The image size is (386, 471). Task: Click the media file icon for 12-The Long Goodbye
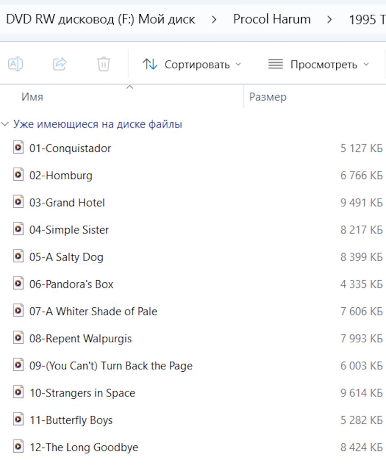click(x=18, y=447)
